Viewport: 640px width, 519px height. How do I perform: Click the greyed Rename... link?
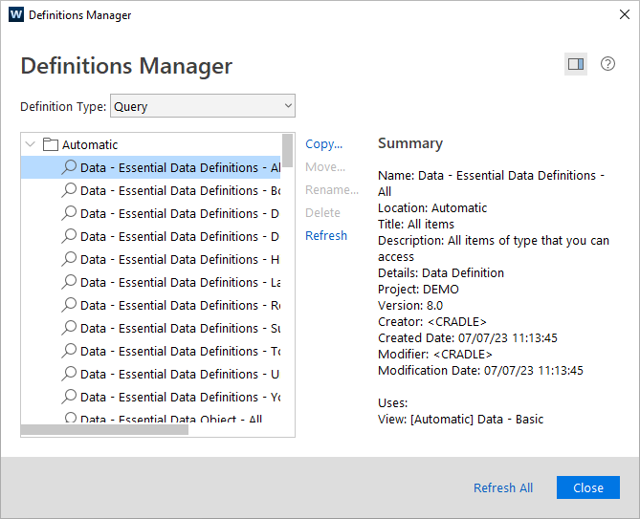tap(332, 190)
